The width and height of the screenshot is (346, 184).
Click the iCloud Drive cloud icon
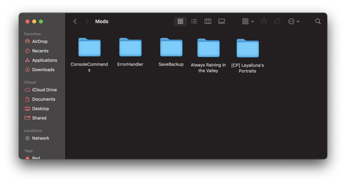pos(28,90)
